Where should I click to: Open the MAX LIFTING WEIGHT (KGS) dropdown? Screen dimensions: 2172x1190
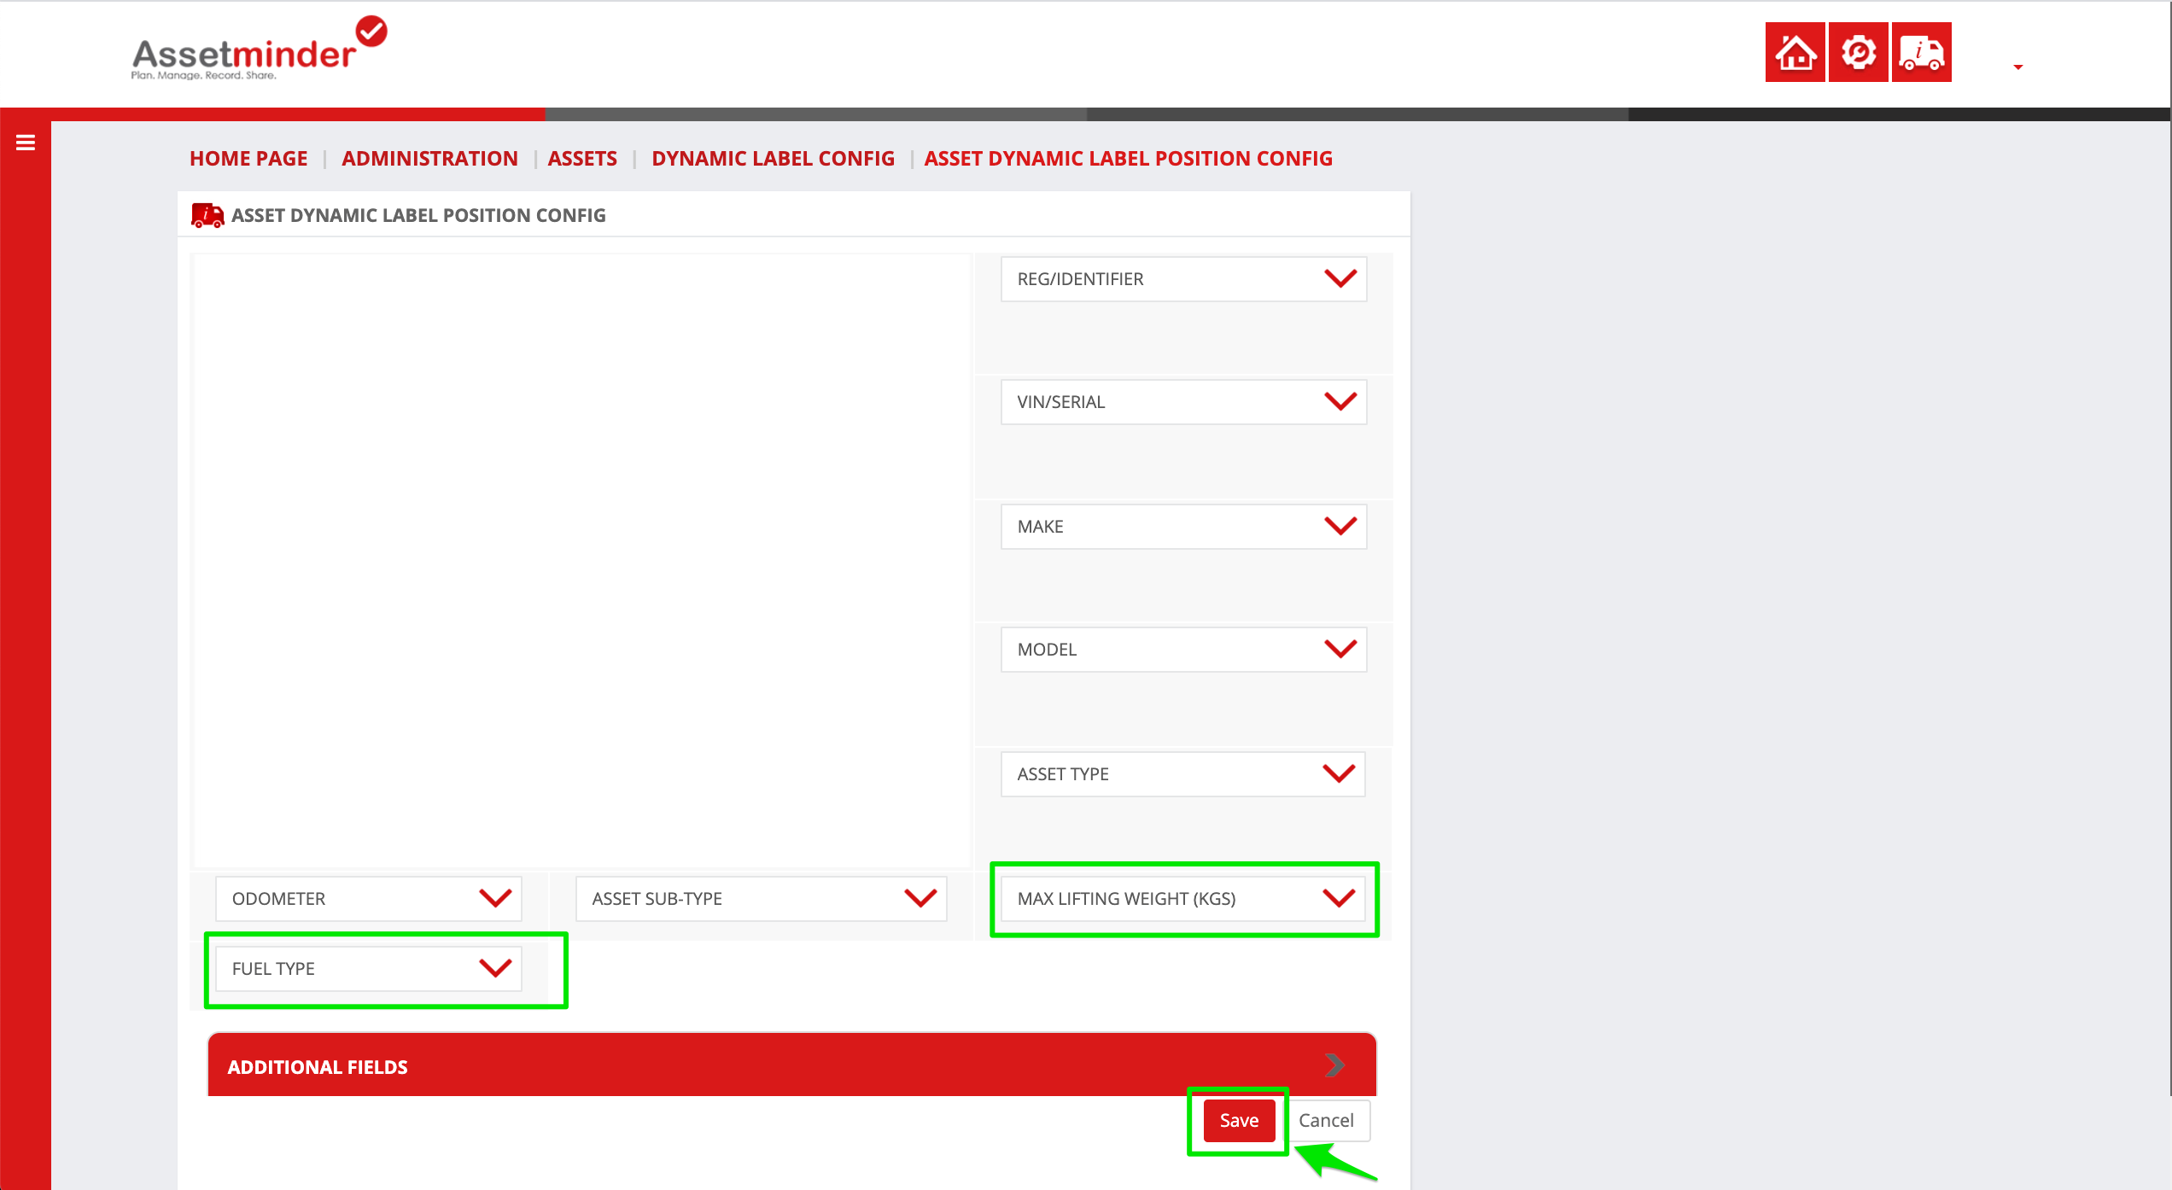[x=1182, y=899]
